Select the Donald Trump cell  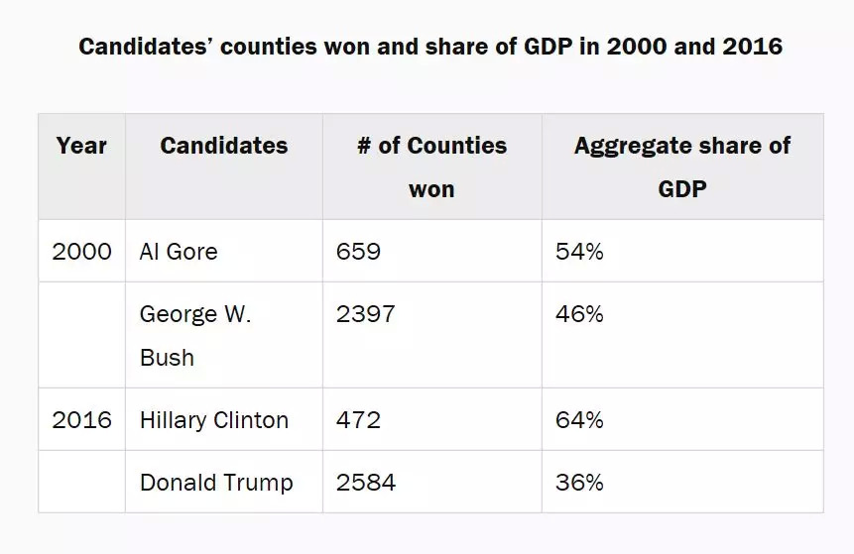pos(216,483)
